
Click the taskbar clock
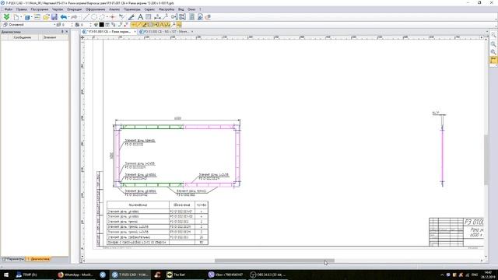pyautogui.click(x=488, y=275)
